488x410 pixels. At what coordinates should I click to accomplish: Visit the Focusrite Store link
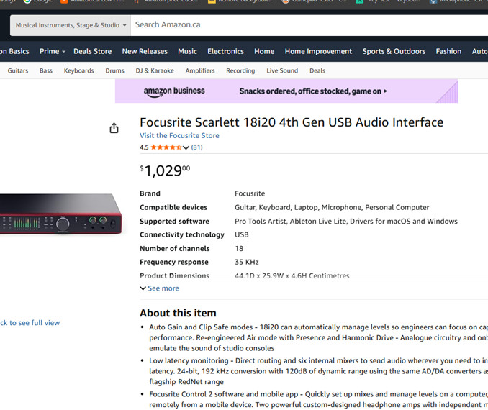[x=179, y=136]
